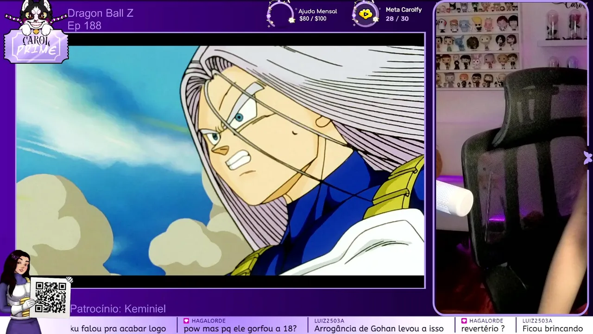This screenshot has width=593, height=334.
Task: Click the 'Ep 188' episode label
Action: pos(84,26)
